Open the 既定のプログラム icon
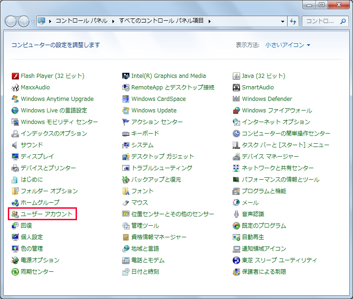Viewport: 353px width, 299px height. point(236,226)
